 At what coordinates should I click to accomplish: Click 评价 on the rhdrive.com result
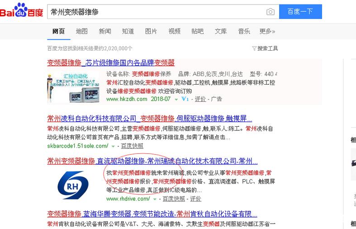pos(195,199)
